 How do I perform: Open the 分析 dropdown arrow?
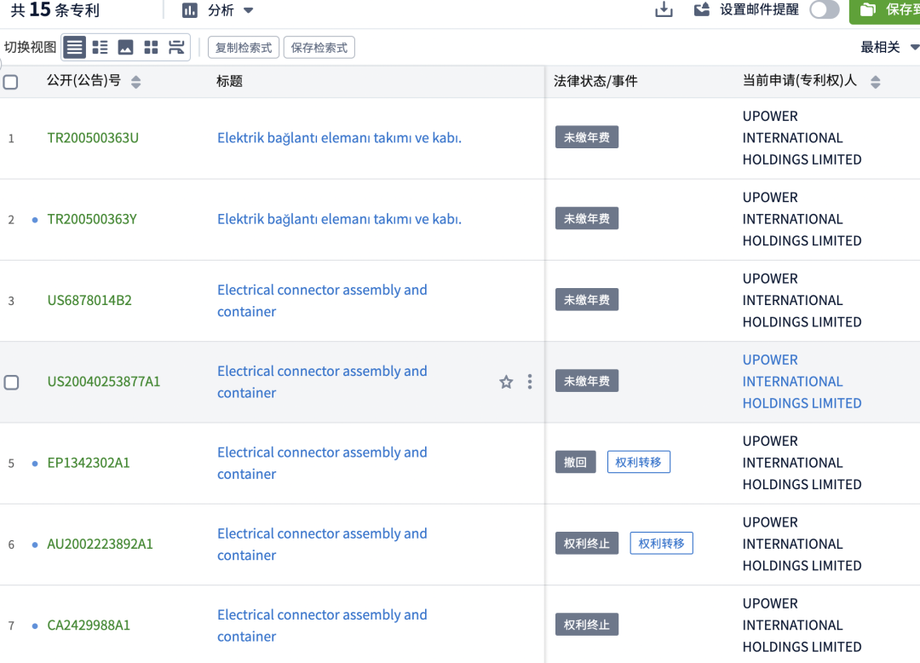coord(249,10)
